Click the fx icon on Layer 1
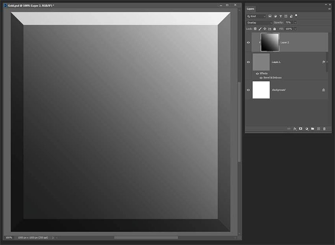The height and width of the screenshot is (245, 335). click(324, 62)
